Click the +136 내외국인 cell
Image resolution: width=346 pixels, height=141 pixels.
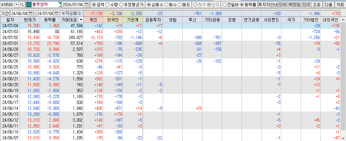[331, 26]
